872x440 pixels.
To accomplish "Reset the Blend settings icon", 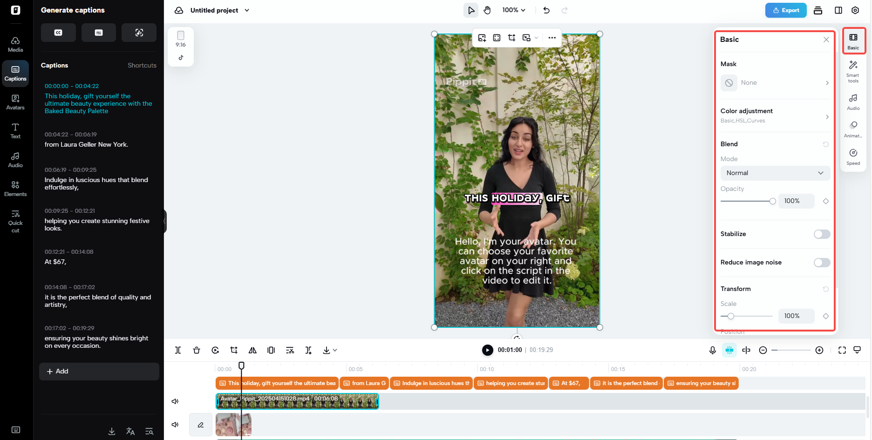I will tap(826, 144).
